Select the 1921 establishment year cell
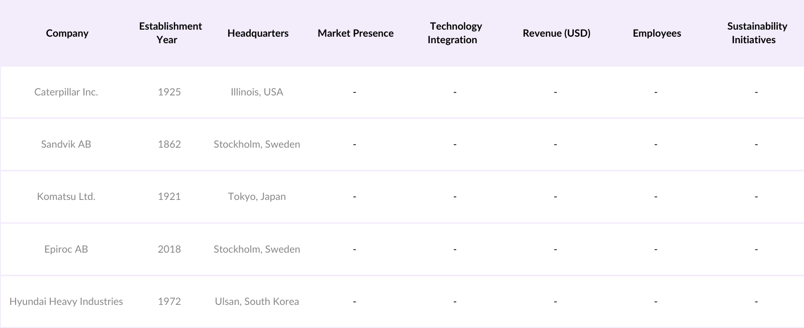The width and height of the screenshot is (804, 328). point(169,196)
